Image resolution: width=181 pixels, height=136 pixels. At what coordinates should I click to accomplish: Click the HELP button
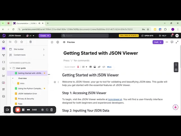click(163, 36)
